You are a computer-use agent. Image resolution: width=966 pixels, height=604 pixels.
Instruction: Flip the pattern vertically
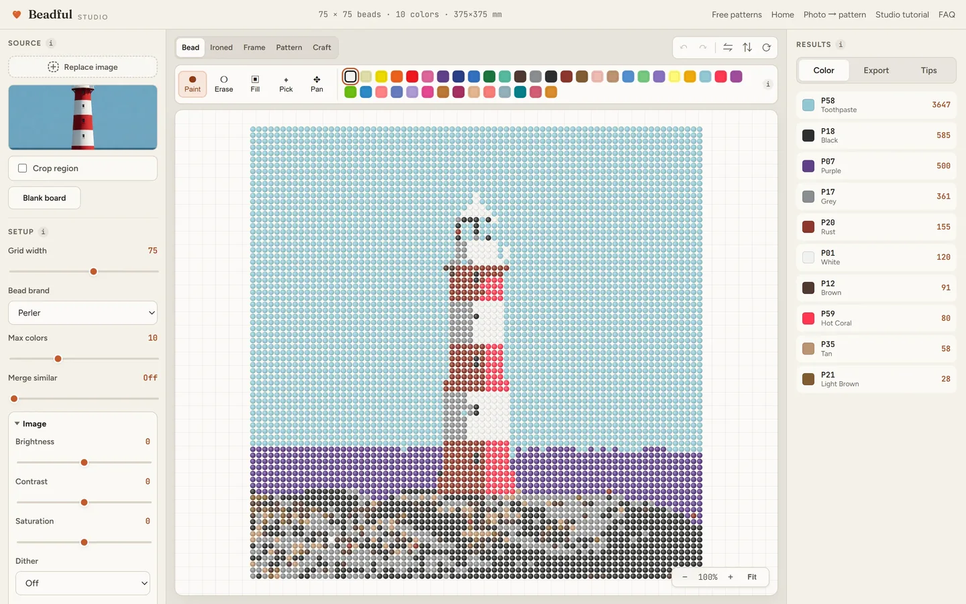tap(747, 48)
